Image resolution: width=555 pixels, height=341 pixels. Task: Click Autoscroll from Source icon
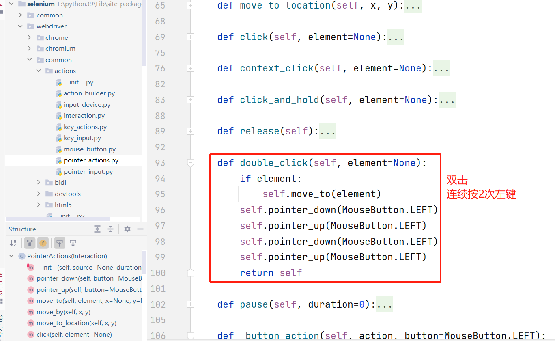point(73,243)
